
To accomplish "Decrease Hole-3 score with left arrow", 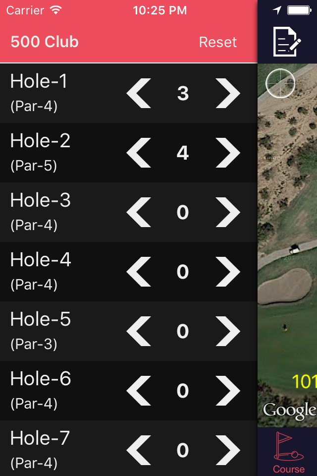I will (139, 212).
